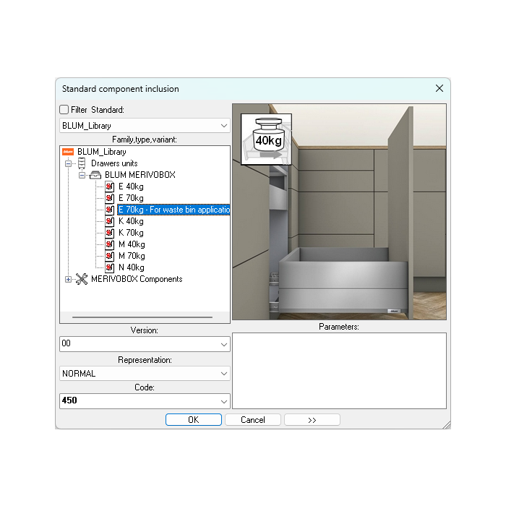Collapse the Drawers units tree node

(68, 163)
